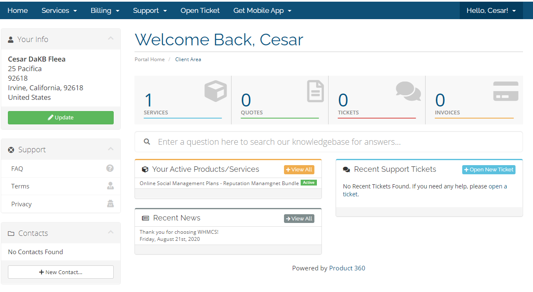Open the Services stat tile
The image size is (533, 292).
pos(183,100)
